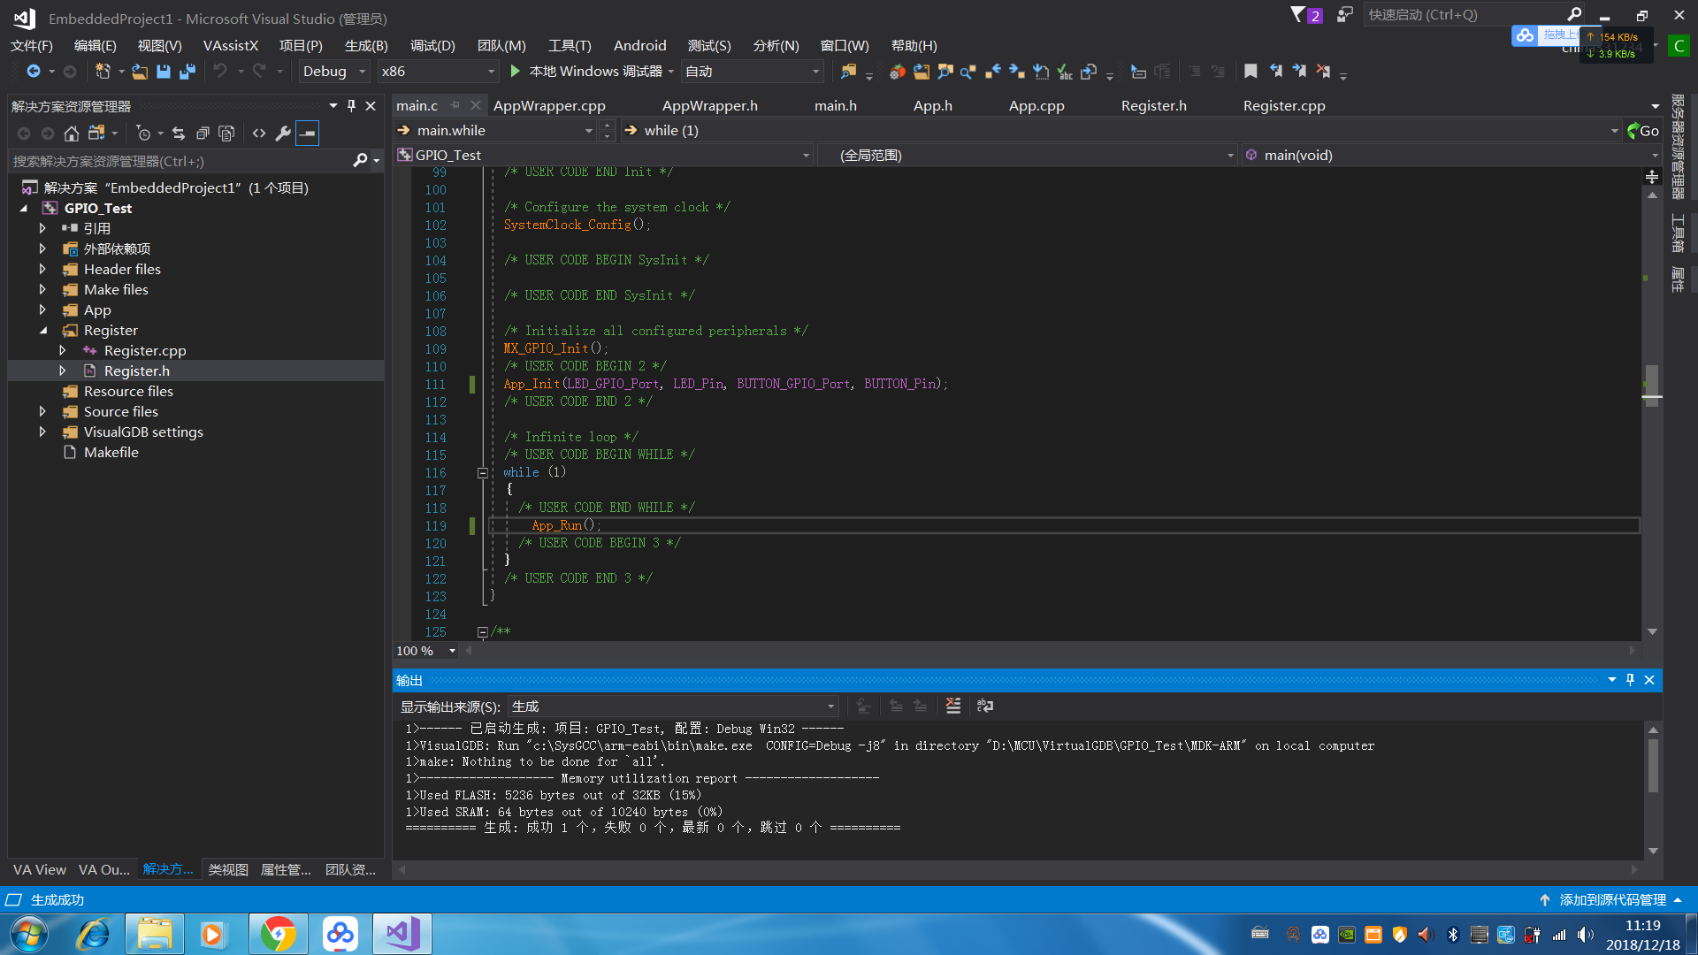
Task: Collapse all nodes in Solution Explorer
Action: pos(203,133)
